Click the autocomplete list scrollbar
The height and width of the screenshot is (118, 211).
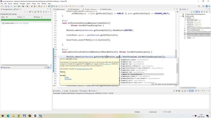coord(177,68)
